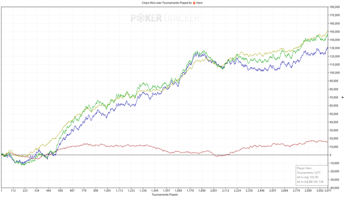Click the '180,000' y-axis label
This screenshot has height=197, width=345.
[x=335, y=7]
